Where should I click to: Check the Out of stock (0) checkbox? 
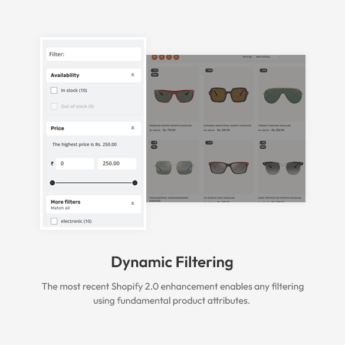(54, 106)
